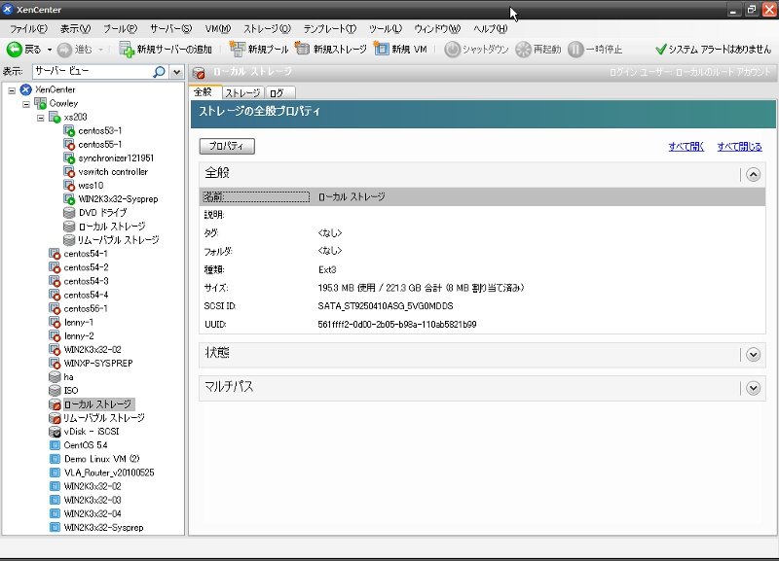Click the vDisk - iSCSI storage icon
Image resolution: width=779 pixels, height=561 pixels.
55,432
